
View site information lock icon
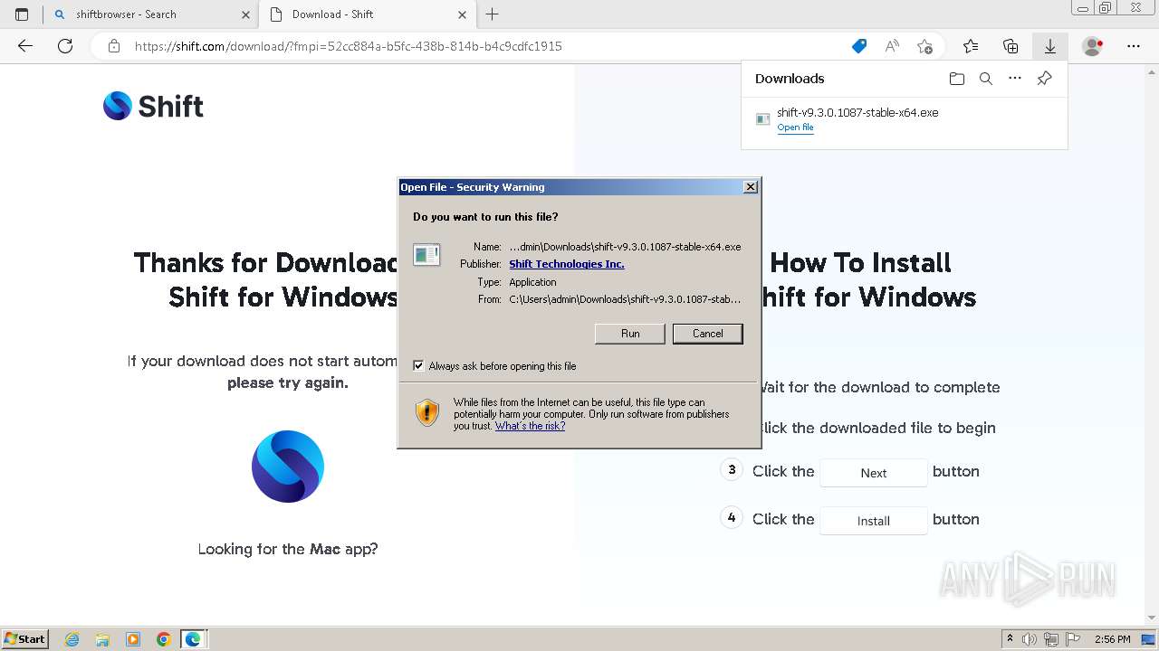coord(114,46)
